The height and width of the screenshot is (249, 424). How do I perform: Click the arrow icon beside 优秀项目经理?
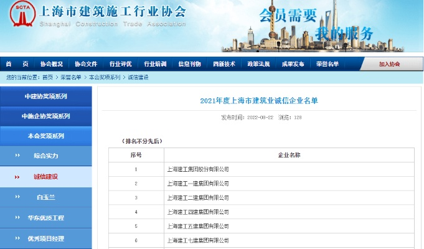coord(17,238)
